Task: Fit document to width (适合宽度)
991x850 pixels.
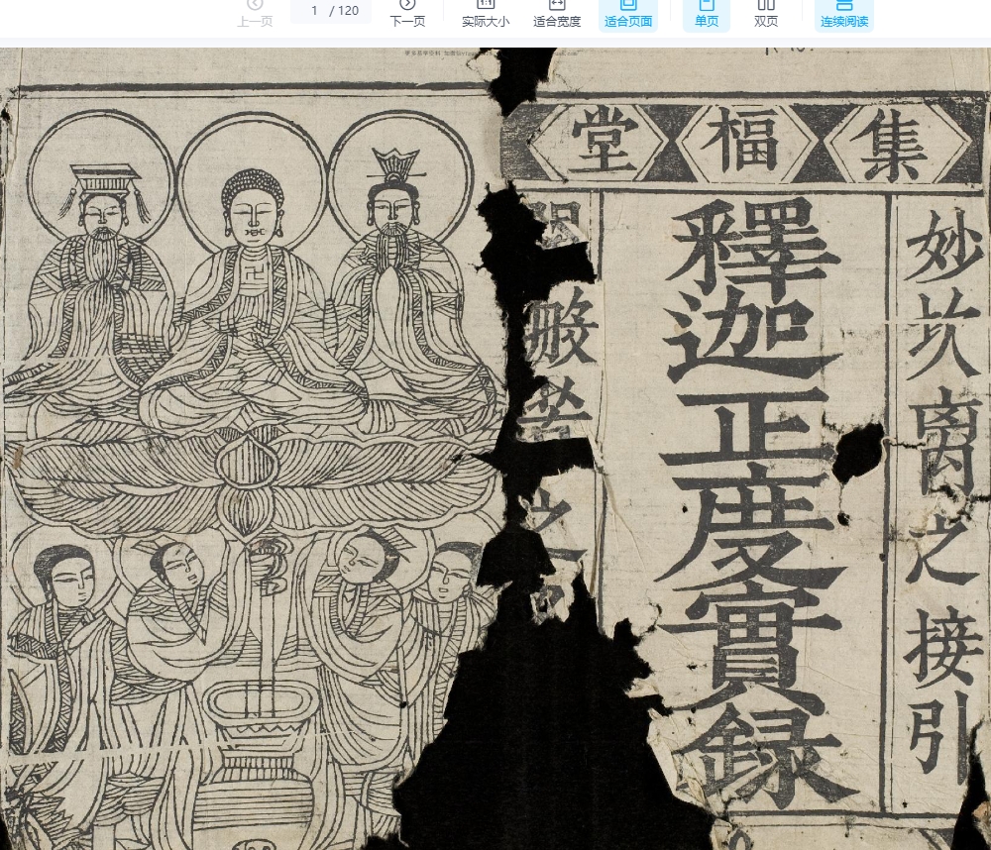Action: pyautogui.click(x=557, y=13)
